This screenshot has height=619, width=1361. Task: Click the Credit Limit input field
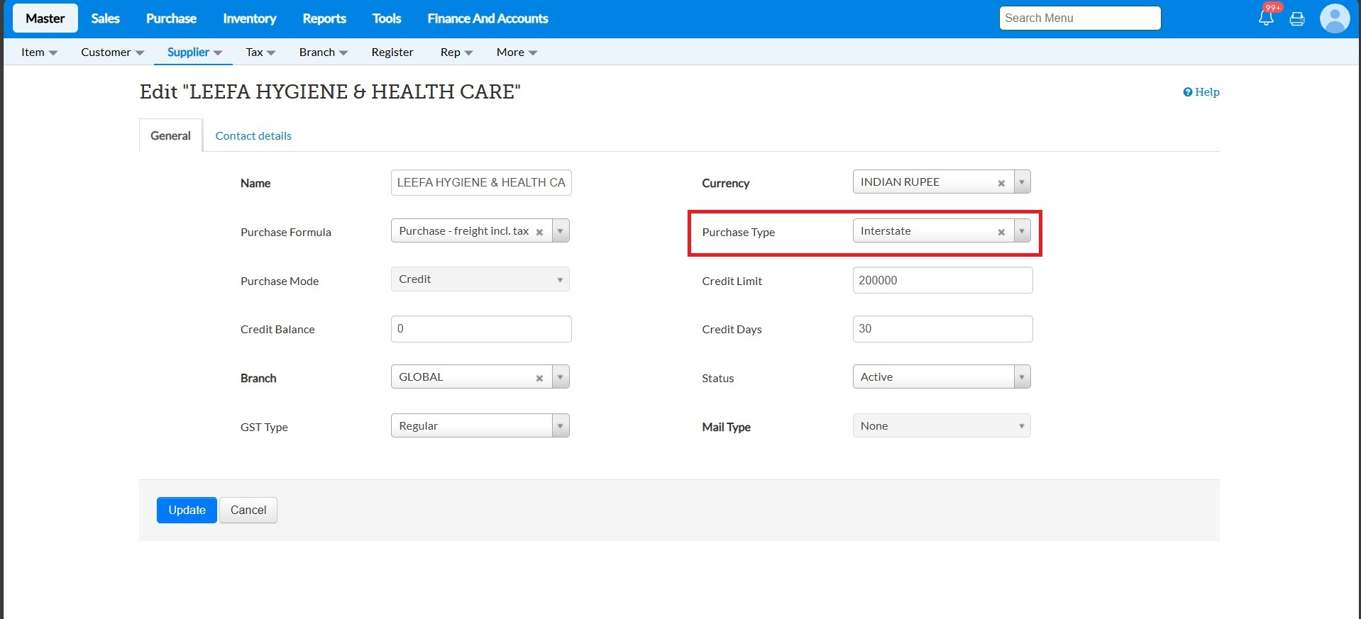[x=942, y=280]
